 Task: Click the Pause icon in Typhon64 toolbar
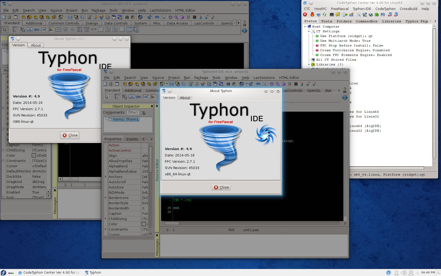pyautogui.click(x=290, y=84)
